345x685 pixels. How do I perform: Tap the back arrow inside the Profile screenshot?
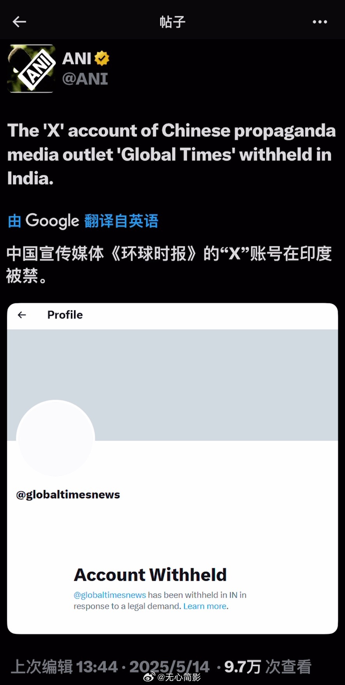(x=22, y=315)
